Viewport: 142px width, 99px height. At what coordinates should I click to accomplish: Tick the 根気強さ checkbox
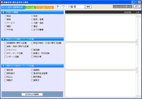(x=6, y=73)
